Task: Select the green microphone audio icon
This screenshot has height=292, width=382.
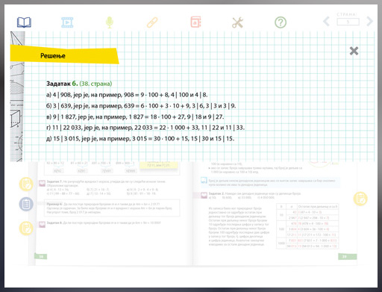Action: tap(110, 22)
